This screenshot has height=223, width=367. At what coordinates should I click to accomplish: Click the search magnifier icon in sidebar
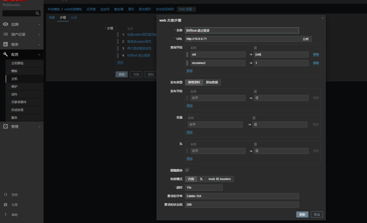(37, 13)
